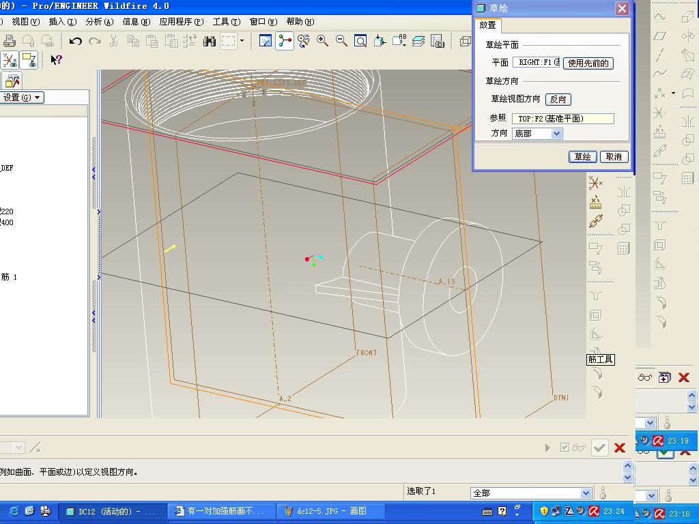Image resolution: width=699 pixels, height=524 pixels.
Task: Click the zoom in magnifier
Action: point(322,42)
